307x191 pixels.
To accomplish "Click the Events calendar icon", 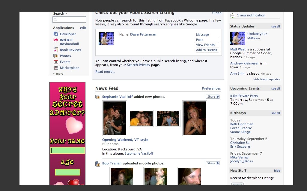I will [x=56, y=62].
